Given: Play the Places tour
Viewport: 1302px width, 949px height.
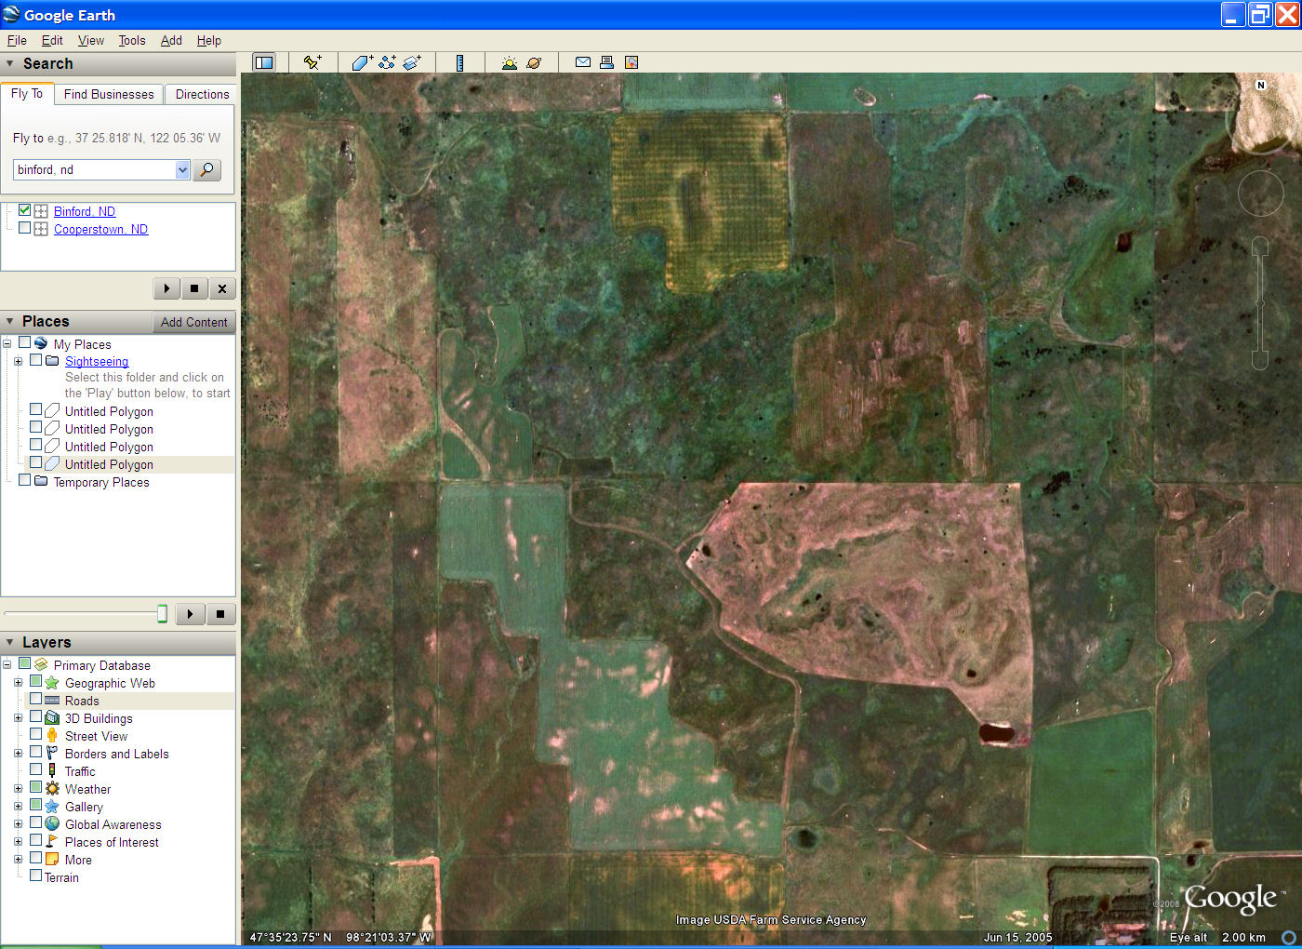Looking at the screenshot, I should [x=190, y=614].
